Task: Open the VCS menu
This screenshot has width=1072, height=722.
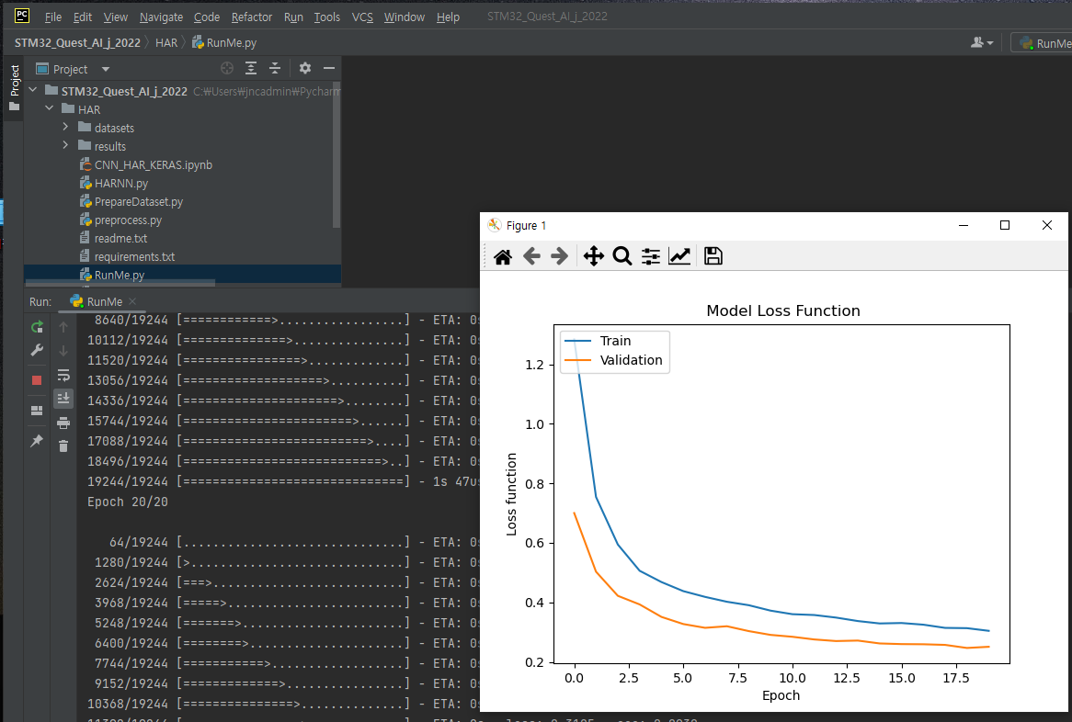Action: tap(362, 17)
